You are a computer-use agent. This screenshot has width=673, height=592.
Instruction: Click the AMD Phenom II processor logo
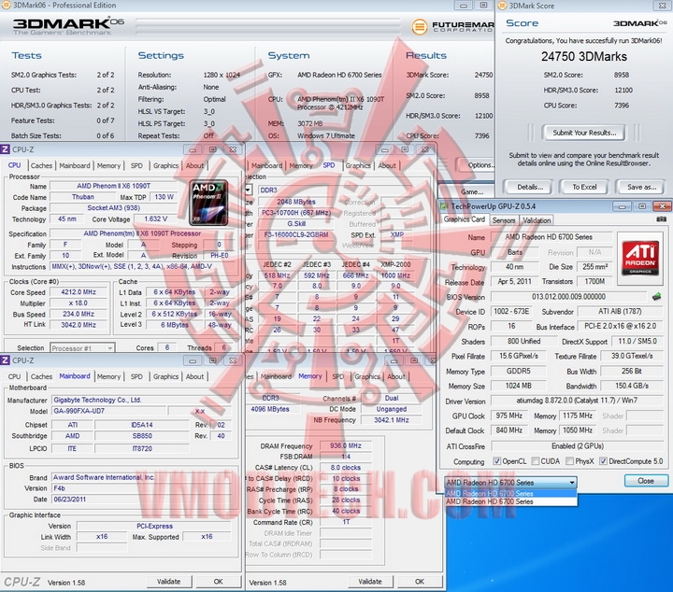[208, 203]
